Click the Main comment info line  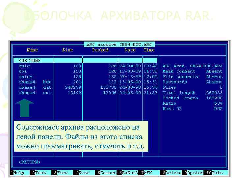193,71
